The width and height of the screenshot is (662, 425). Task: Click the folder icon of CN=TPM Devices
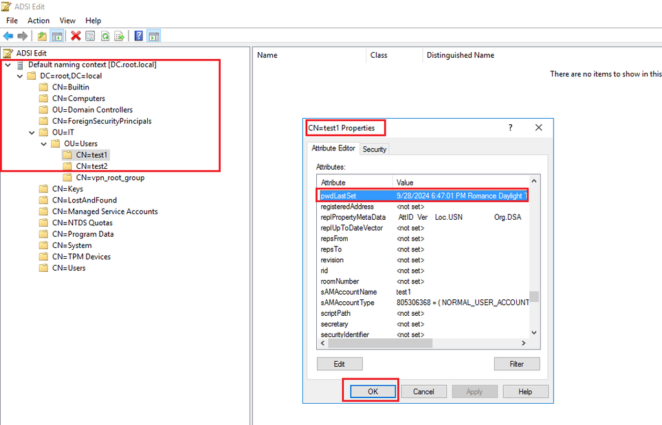[43, 257]
